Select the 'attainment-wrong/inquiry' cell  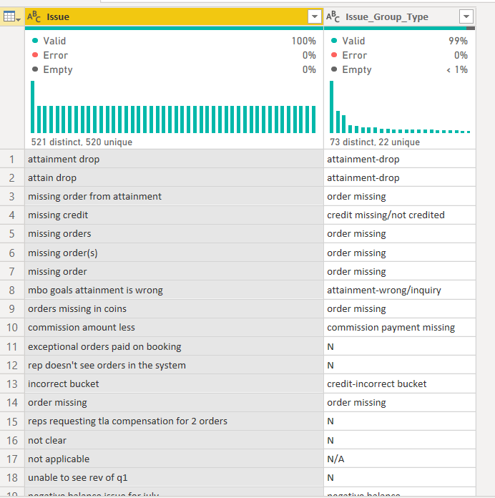coord(399,290)
